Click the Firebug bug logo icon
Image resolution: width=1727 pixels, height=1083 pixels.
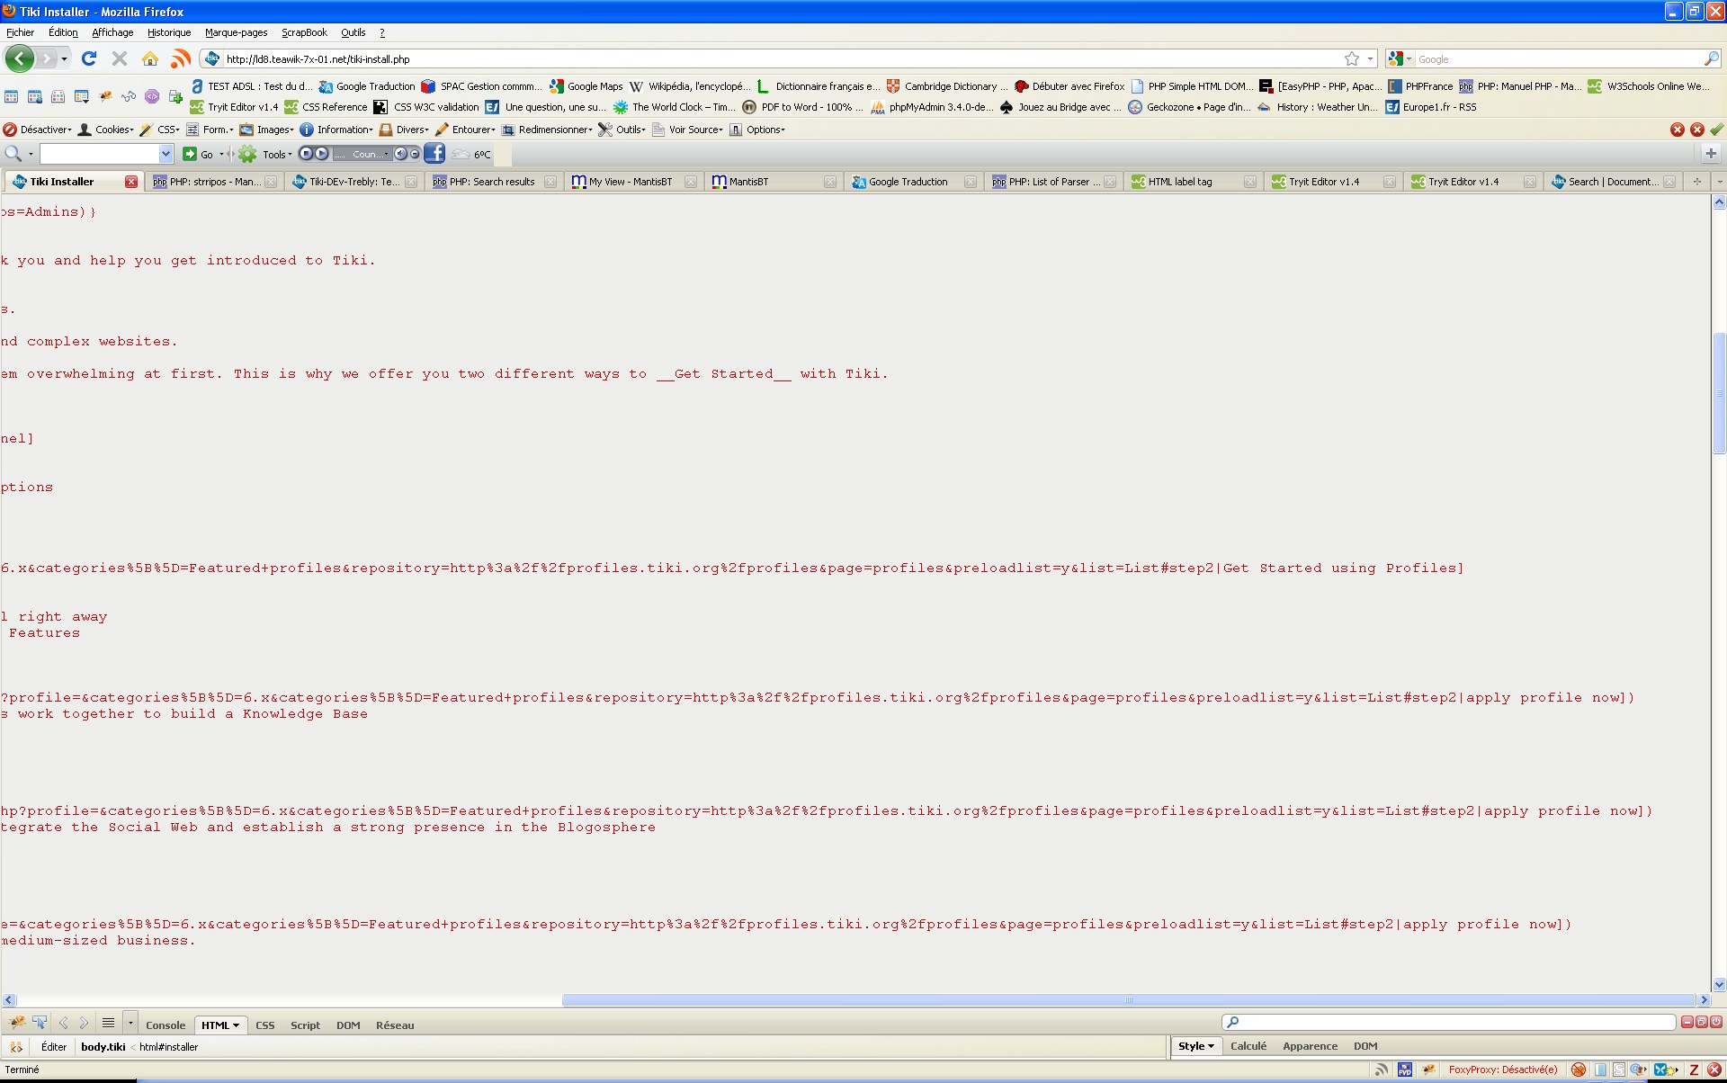click(17, 1023)
